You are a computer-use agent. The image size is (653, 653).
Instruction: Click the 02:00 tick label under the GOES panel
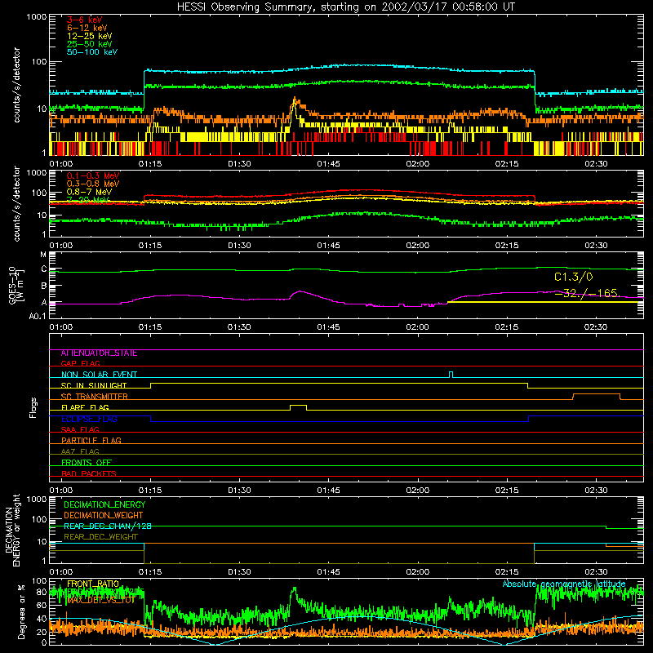coord(417,327)
